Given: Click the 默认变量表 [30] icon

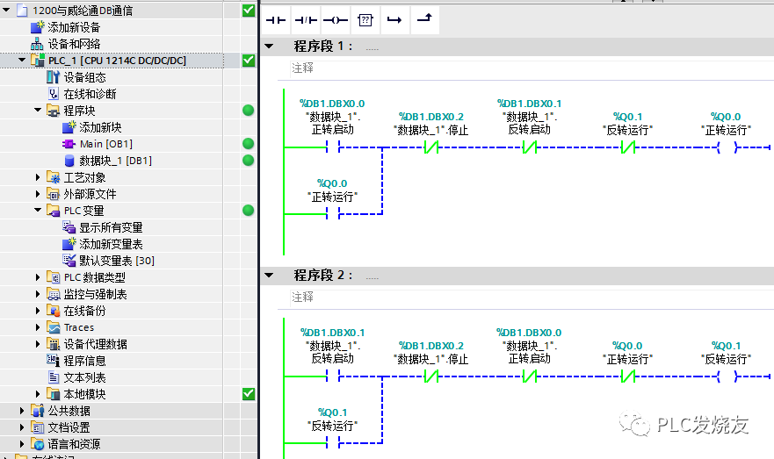Looking at the screenshot, I should [69, 261].
